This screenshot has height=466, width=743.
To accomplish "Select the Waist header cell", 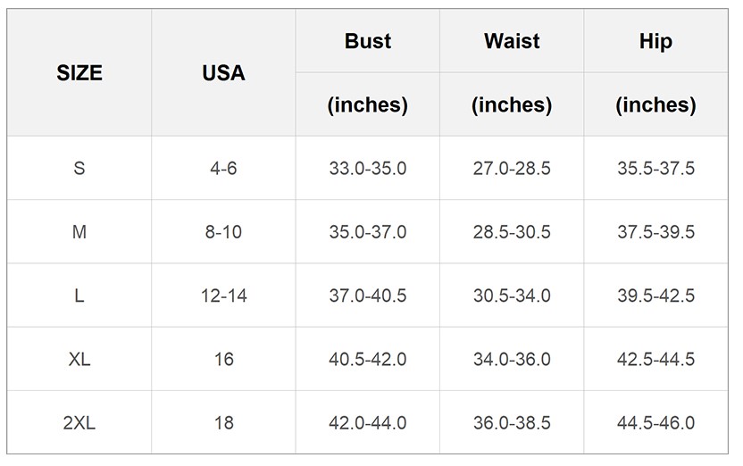I will pyautogui.click(x=512, y=41).
